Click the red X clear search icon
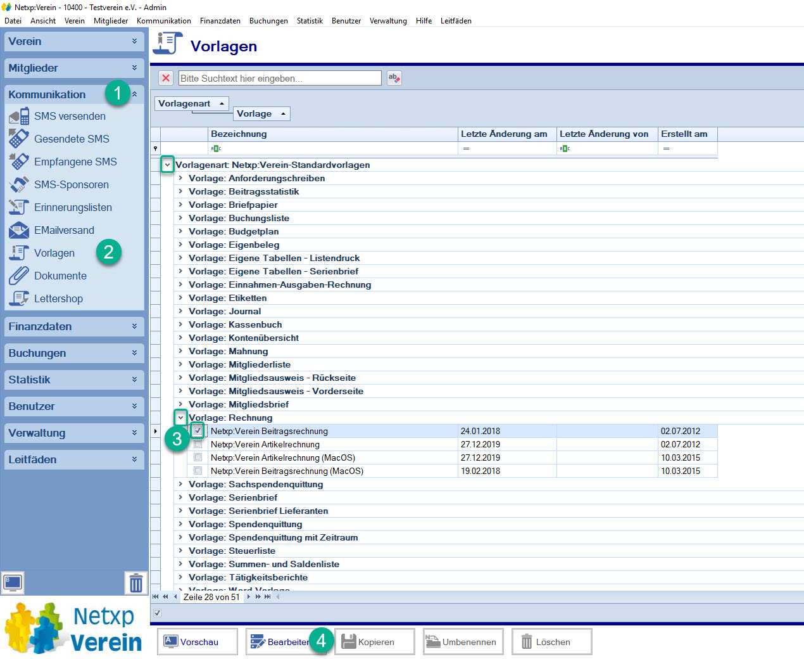Screen dimensions: 804x659 click(x=166, y=78)
